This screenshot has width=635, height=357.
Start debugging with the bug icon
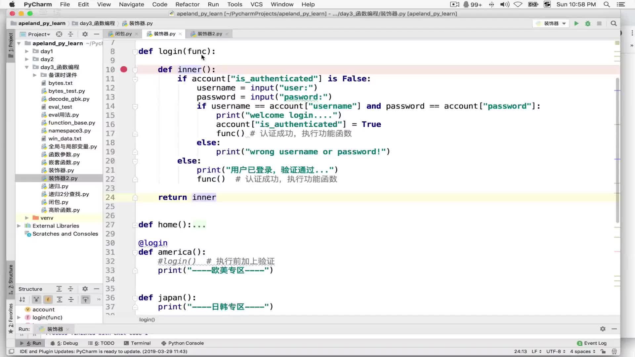588,23
